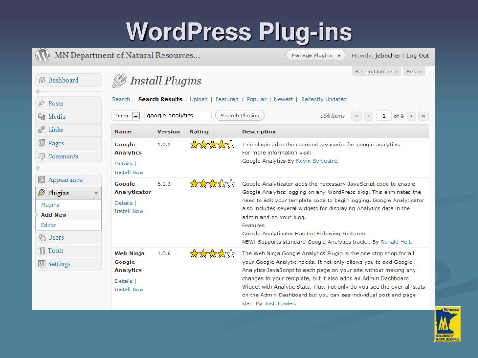Open the Kevin Sylvestre author link
The image size is (478, 358).
[x=316, y=161]
